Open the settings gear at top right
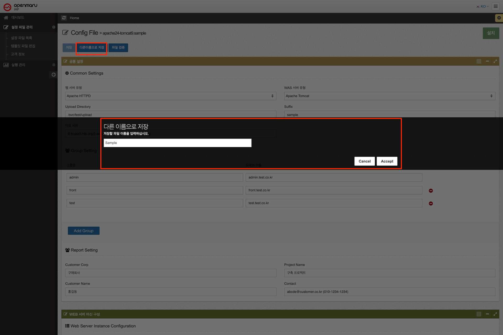Image resolution: width=503 pixels, height=335 pixels. (x=499, y=18)
